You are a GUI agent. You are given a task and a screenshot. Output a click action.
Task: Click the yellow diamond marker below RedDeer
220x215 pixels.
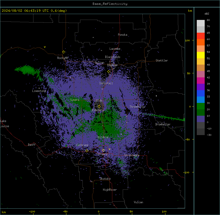(109, 72)
